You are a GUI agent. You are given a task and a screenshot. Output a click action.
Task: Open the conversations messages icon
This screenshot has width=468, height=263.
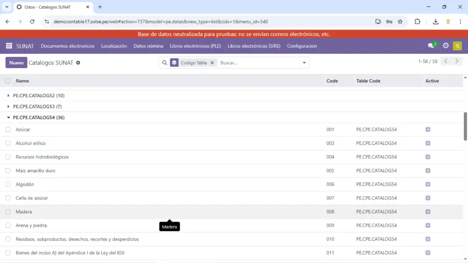point(431,46)
